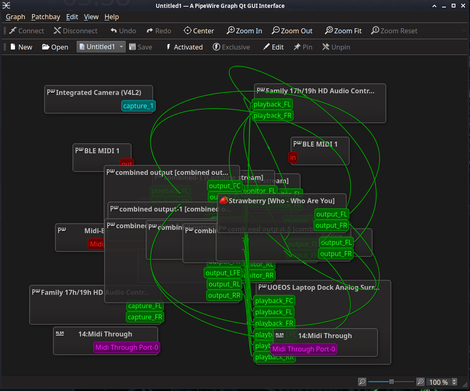470x391 pixels.
Task: Click the Zoom In toolbar icon
Action: tap(231, 31)
